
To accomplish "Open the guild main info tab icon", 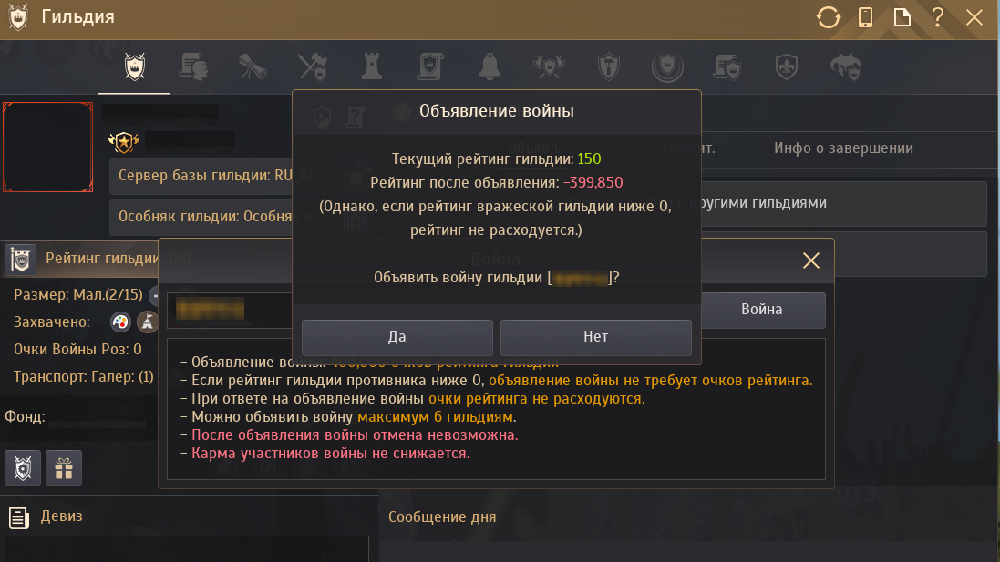I will coord(135,66).
